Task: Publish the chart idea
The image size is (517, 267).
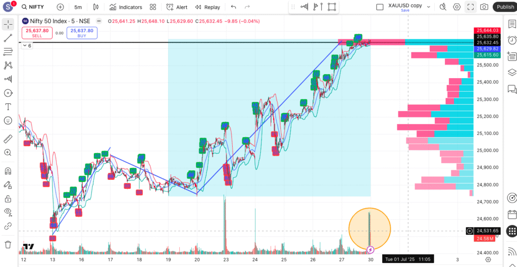Action: [x=505, y=7]
